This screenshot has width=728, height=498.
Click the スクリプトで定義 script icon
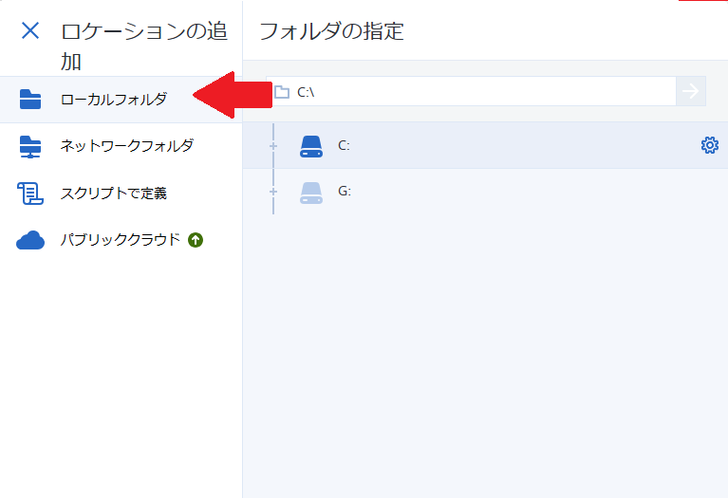[x=30, y=194]
